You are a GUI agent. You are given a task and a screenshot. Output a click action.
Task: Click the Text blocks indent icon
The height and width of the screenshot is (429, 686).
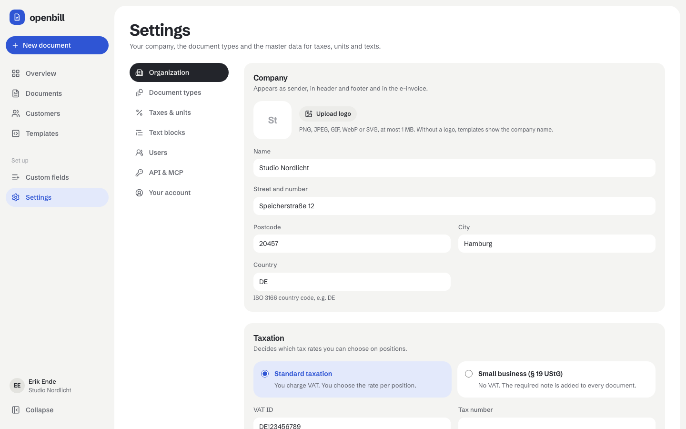(139, 133)
